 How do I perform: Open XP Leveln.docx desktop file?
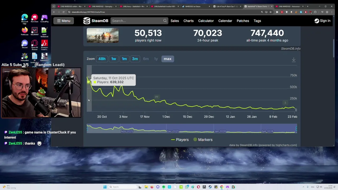[34, 58]
